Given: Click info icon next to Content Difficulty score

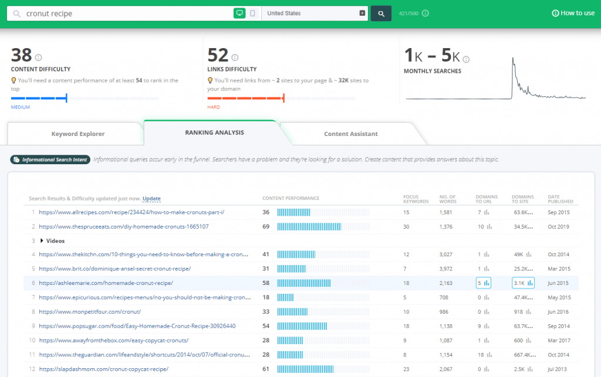Looking at the screenshot, I should pos(39,57).
